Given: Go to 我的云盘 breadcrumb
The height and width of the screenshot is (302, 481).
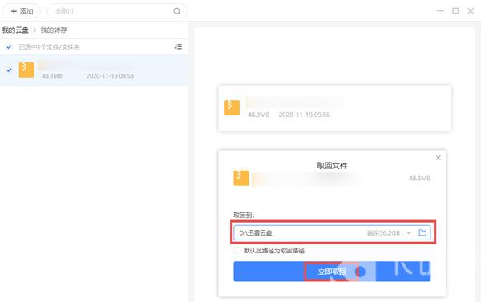Looking at the screenshot, I should (x=15, y=30).
